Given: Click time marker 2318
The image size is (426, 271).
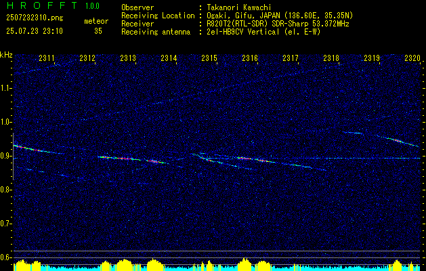Looking at the screenshot, I should (x=331, y=58).
